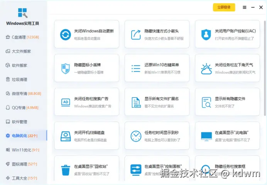This screenshot has height=185, width=267.
Task: Click subtitle 电脑开机老是扫描磁盘
Action: coord(90,140)
